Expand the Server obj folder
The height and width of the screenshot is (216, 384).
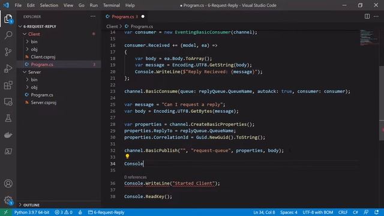point(59,87)
